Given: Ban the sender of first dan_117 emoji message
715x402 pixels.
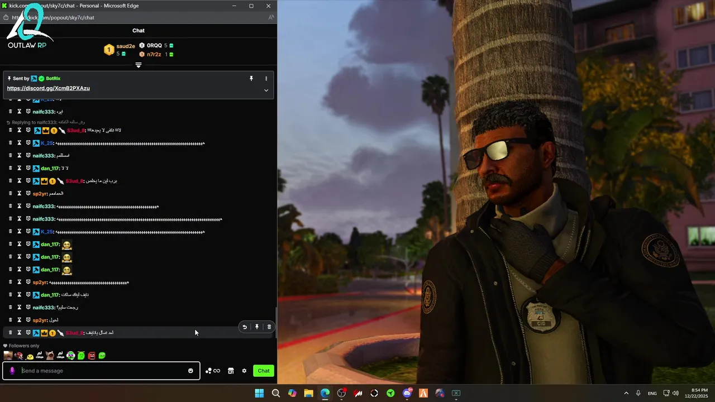Looking at the screenshot, I should coord(28,244).
